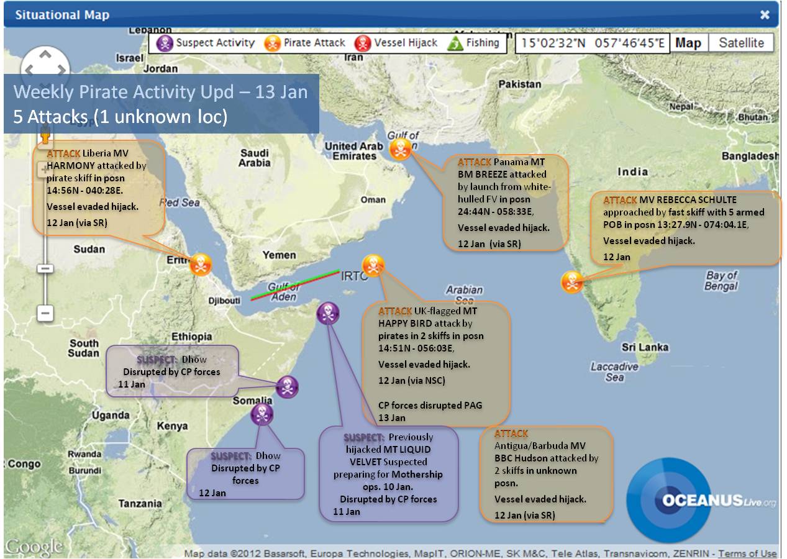
Task: Click the pirate attack marker near Eritrea
Action: pos(201,265)
